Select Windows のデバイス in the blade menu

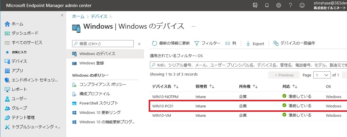coord(105,54)
